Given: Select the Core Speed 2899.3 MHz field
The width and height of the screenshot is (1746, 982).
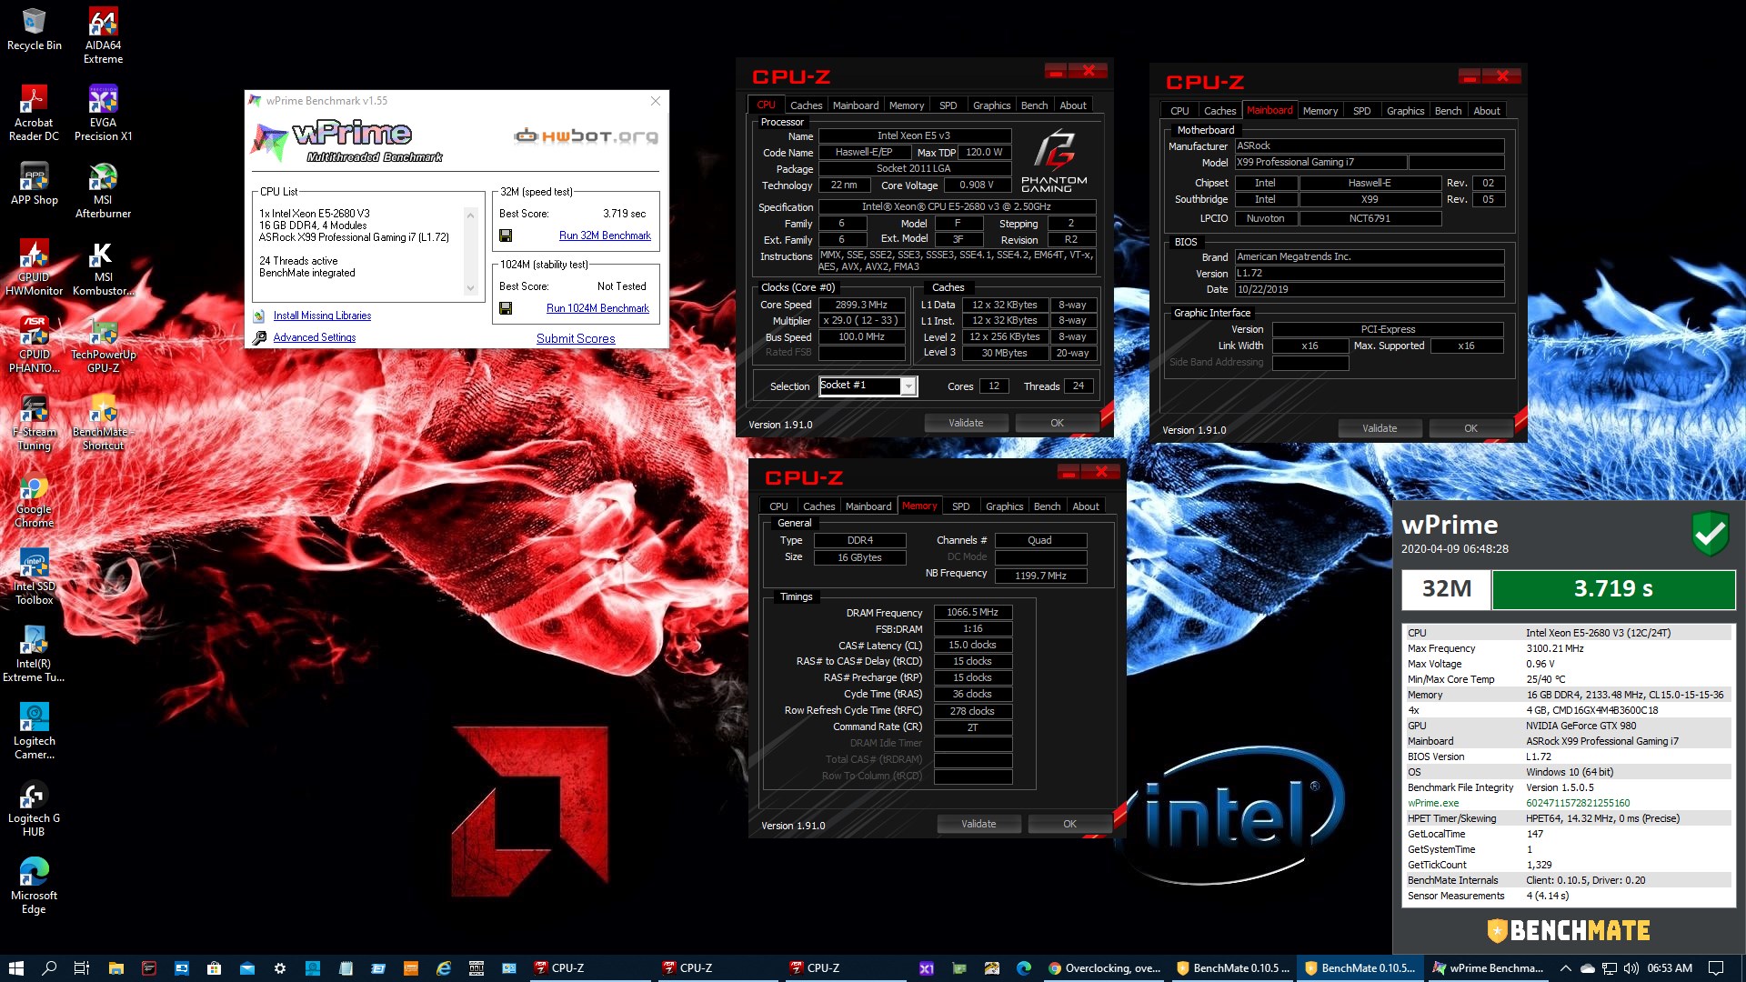Looking at the screenshot, I should click(861, 305).
